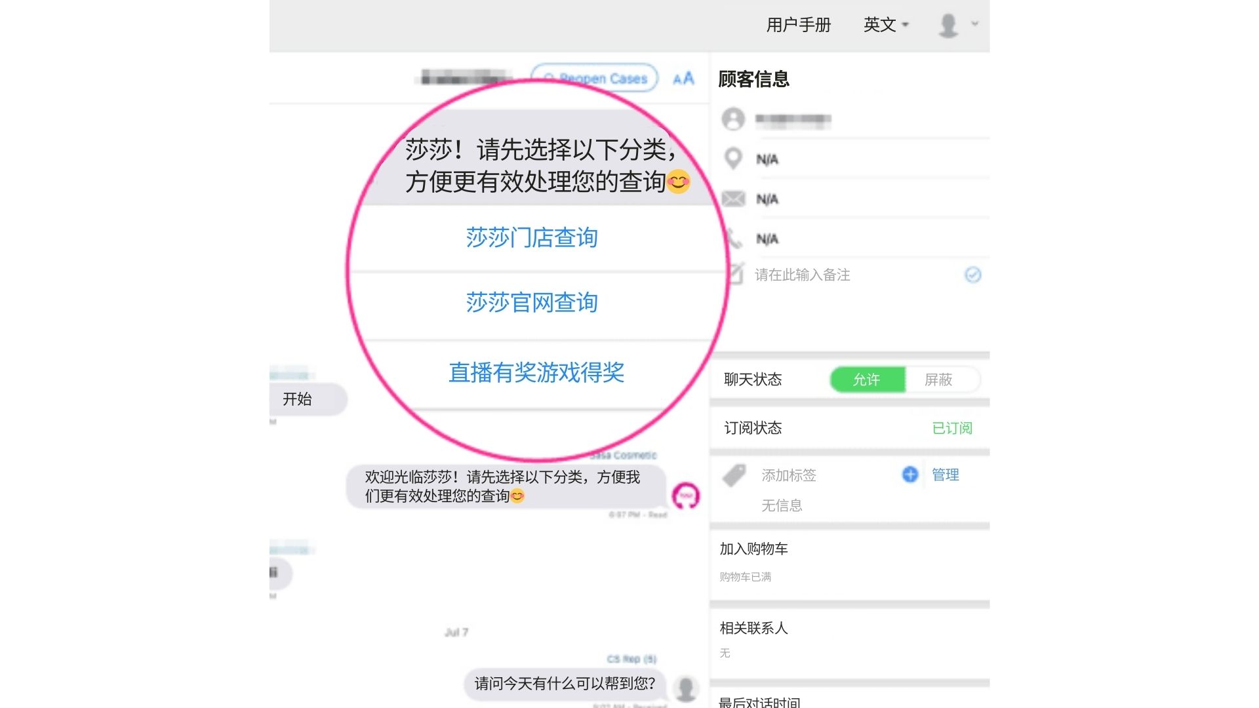Click the CS Rep grey avatar icon
1259x708 pixels.
click(x=686, y=688)
